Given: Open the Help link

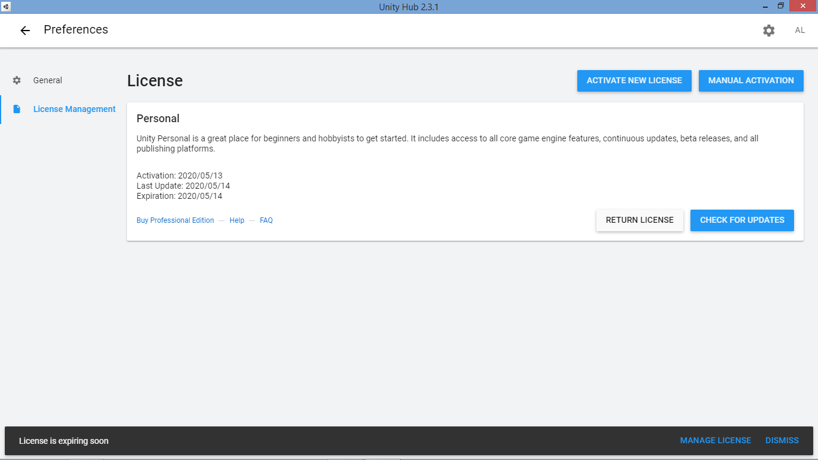Looking at the screenshot, I should (x=237, y=220).
